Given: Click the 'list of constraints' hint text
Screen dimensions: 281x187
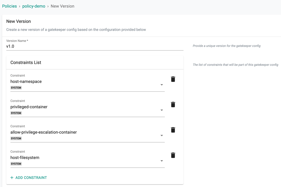Looking at the screenshot, I should 235,65.
